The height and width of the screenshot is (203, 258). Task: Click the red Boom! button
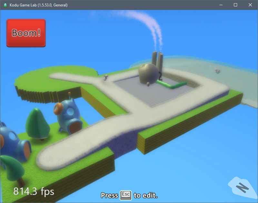pos(26,33)
